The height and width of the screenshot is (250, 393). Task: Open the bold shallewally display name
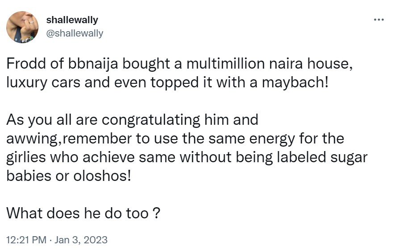pos(72,20)
